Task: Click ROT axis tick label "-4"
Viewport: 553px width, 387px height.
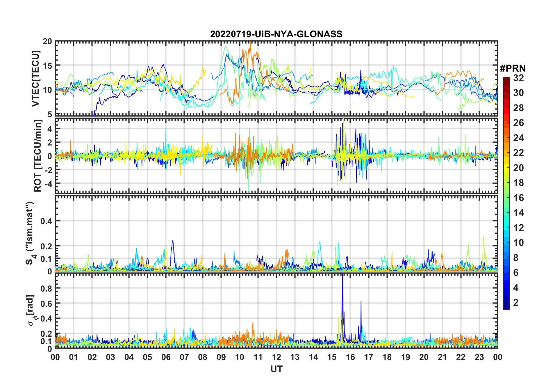Action: (48, 184)
